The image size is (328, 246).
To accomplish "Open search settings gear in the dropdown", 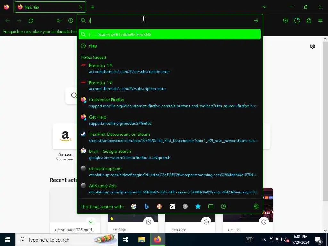I will click(x=256, y=207).
